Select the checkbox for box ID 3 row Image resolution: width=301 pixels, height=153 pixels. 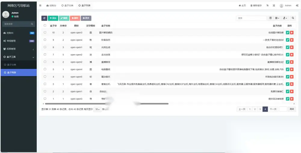pos(45,84)
